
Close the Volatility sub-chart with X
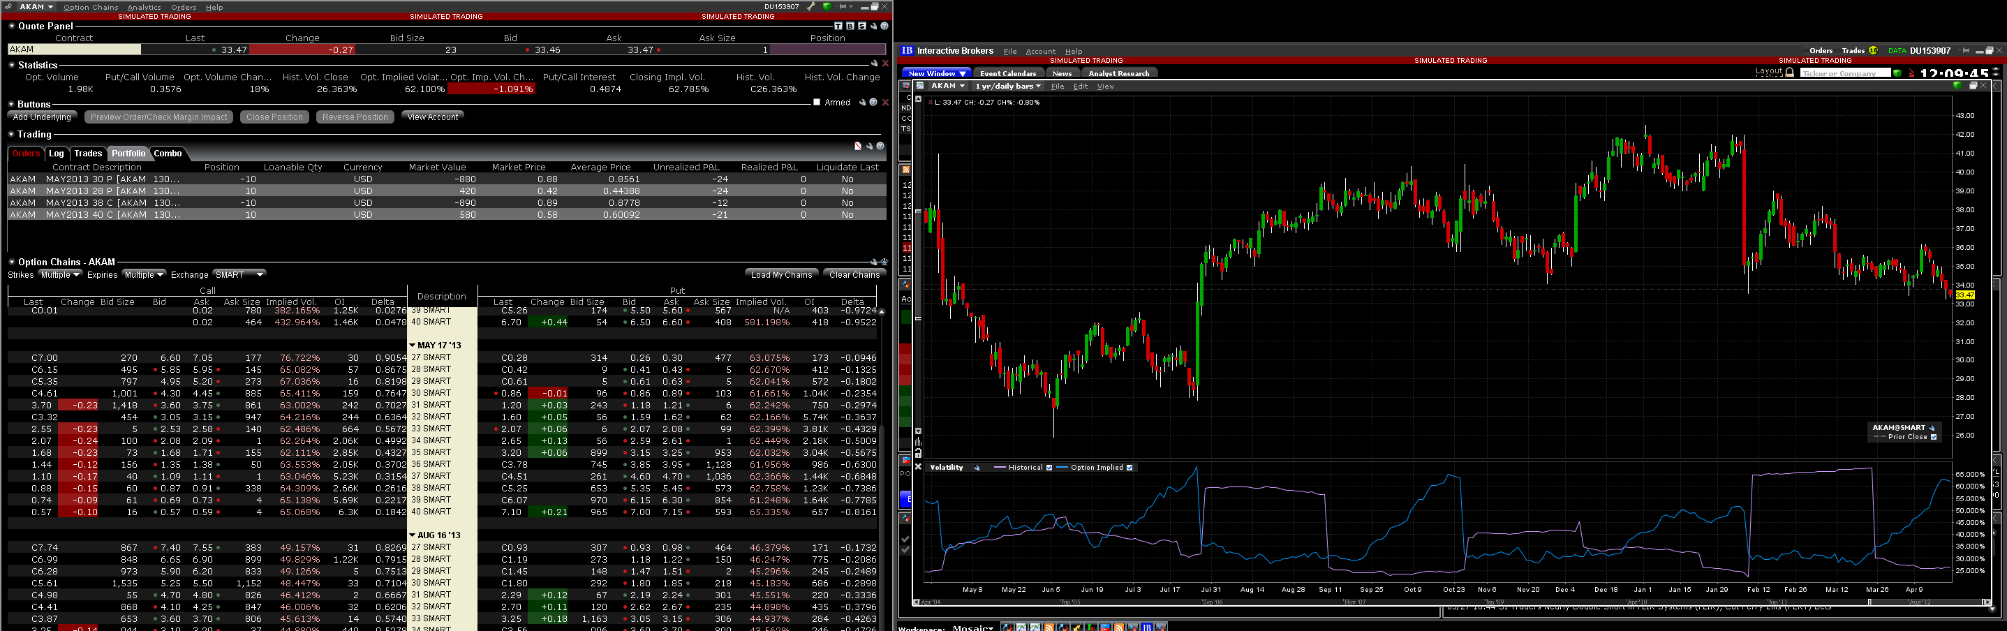918,467
